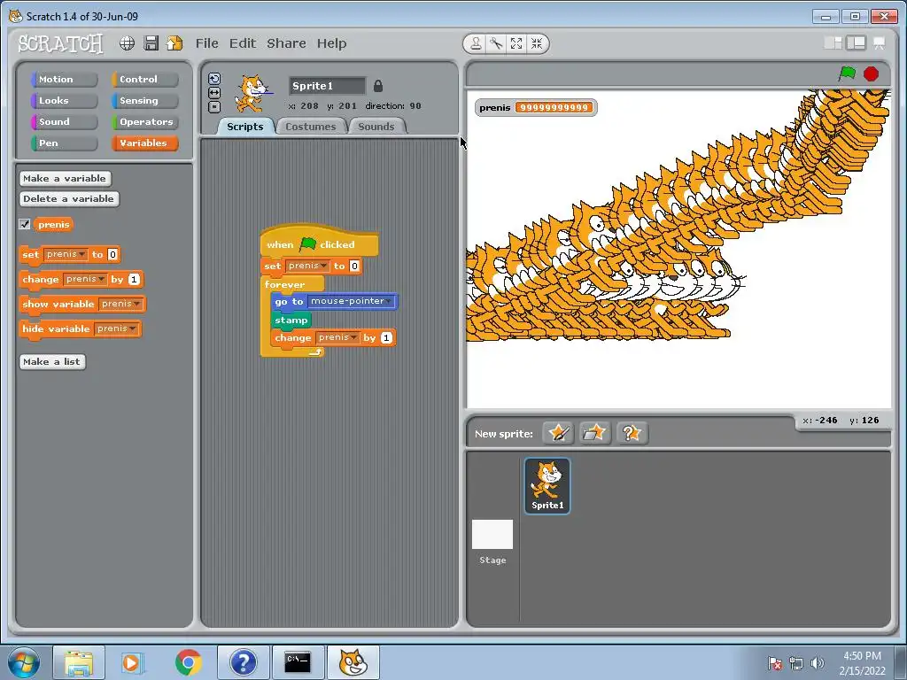Screen dimensions: 907x680
Task: Open Google Chrome from taskbar
Action: pyautogui.click(x=189, y=662)
